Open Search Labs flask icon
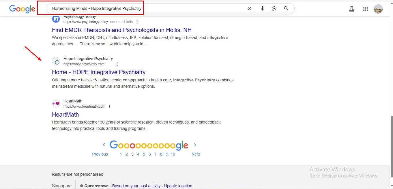393x189 pixels. [351, 9]
